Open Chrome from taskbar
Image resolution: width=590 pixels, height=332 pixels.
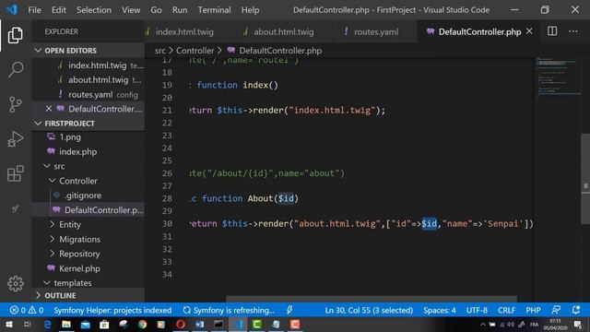click(x=142, y=325)
